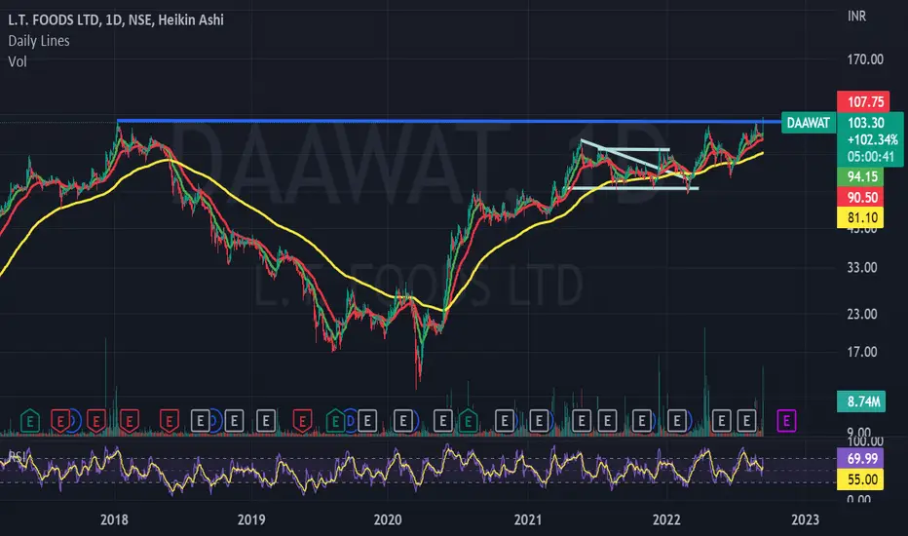Click the DAAWAT symbol price label
This screenshot has height=536, width=908.
tap(809, 123)
